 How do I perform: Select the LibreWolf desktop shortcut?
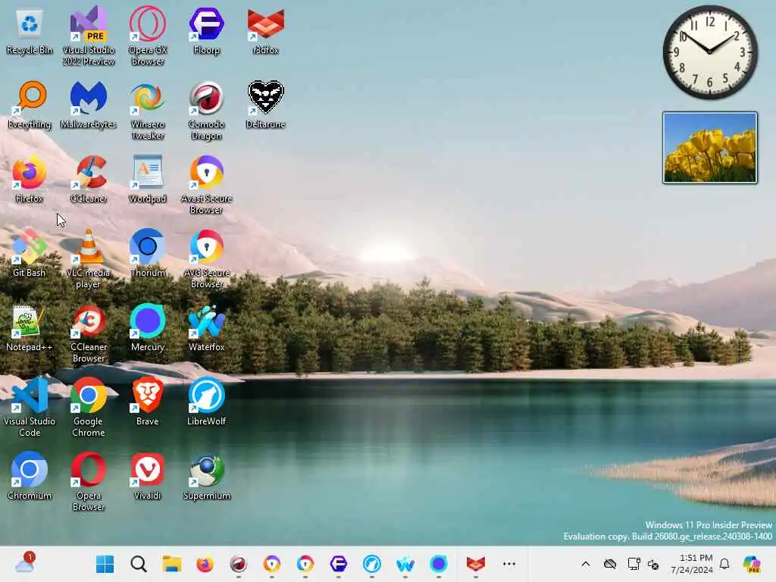206,402
